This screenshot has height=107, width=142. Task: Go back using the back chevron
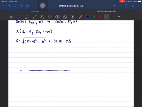click(3, 6)
